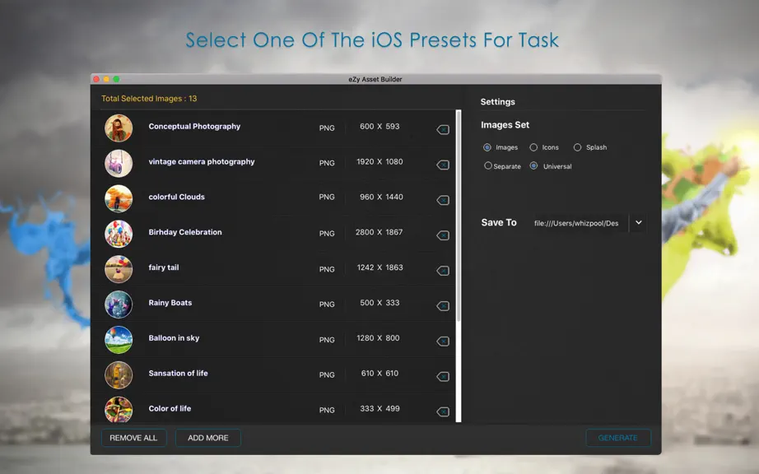Screen dimensions: 759x474
Task: Click the image list vertical scrollbar
Action: tap(459, 265)
